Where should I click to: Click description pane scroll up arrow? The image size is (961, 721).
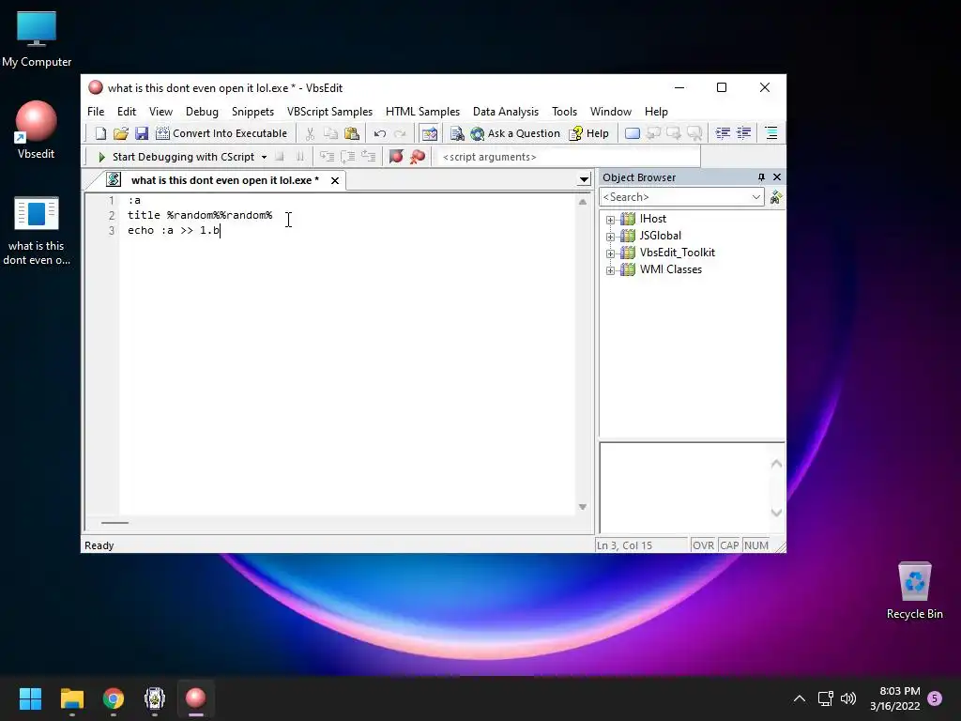pos(776,464)
